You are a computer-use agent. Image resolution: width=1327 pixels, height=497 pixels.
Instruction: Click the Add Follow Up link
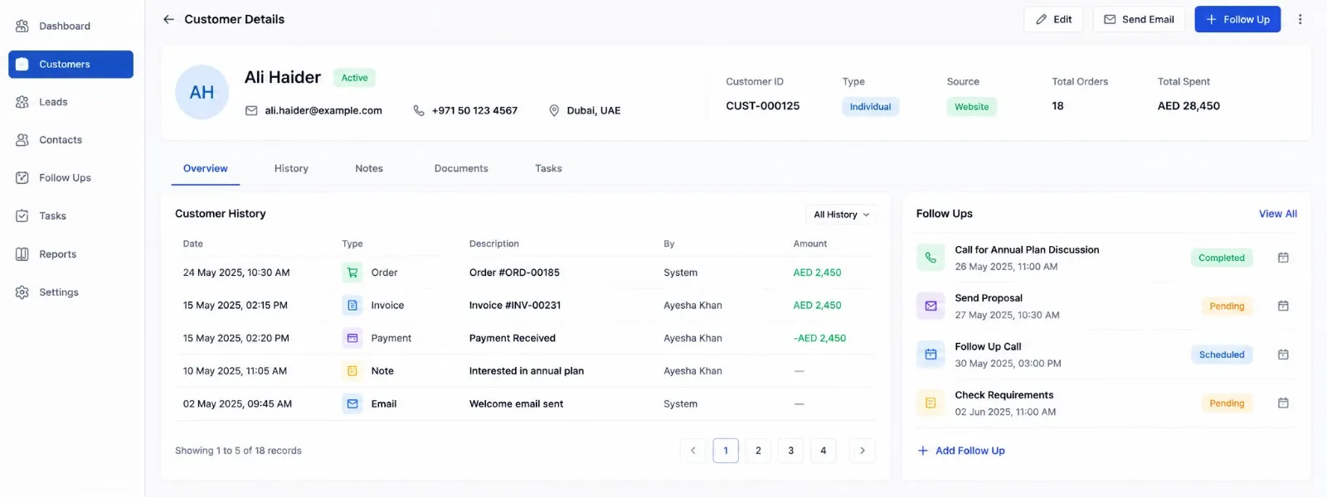pyautogui.click(x=961, y=451)
